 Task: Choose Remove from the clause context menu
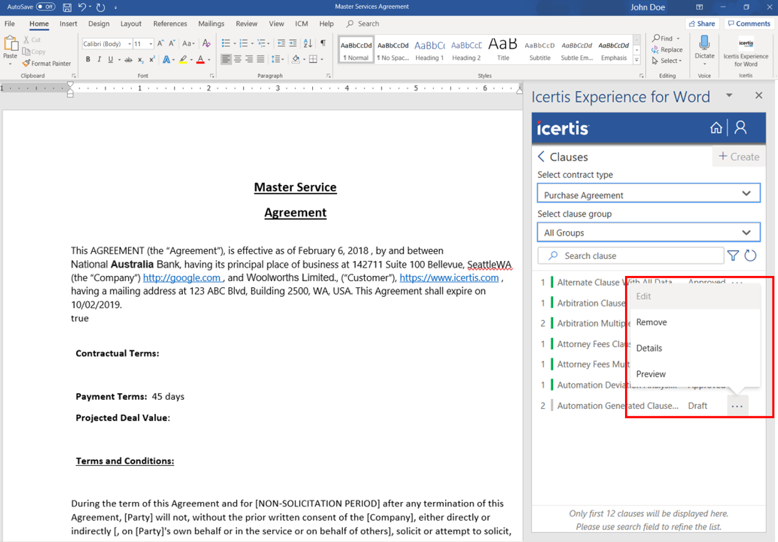pos(651,322)
